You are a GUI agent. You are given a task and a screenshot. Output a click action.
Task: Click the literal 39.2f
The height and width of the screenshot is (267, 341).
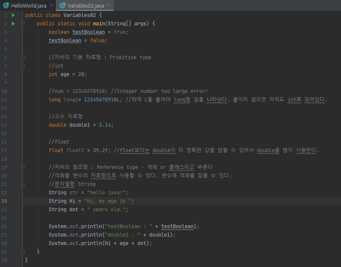[100, 150]
